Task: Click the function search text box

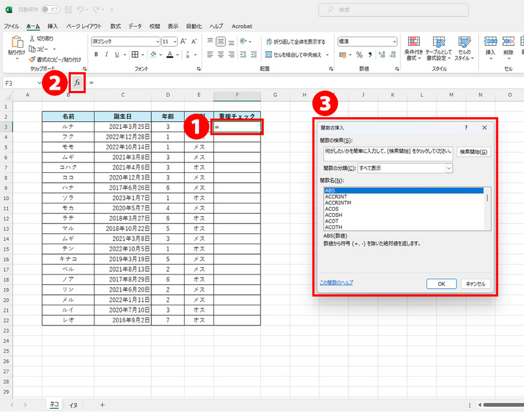Action: (x=388, y=154)
